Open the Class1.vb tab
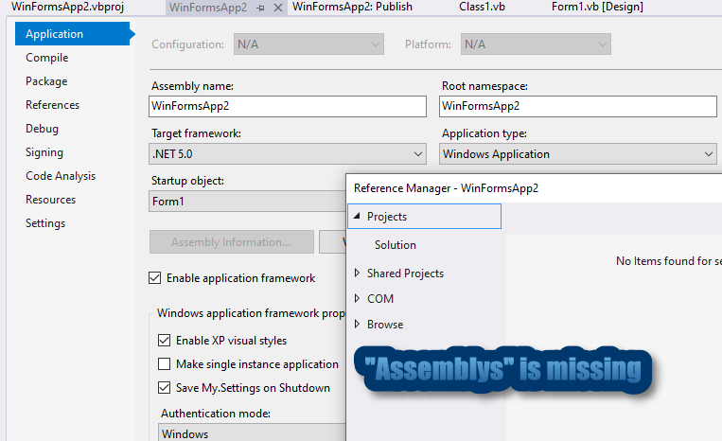This screenshot has height=441, width=722. point(482,7)
